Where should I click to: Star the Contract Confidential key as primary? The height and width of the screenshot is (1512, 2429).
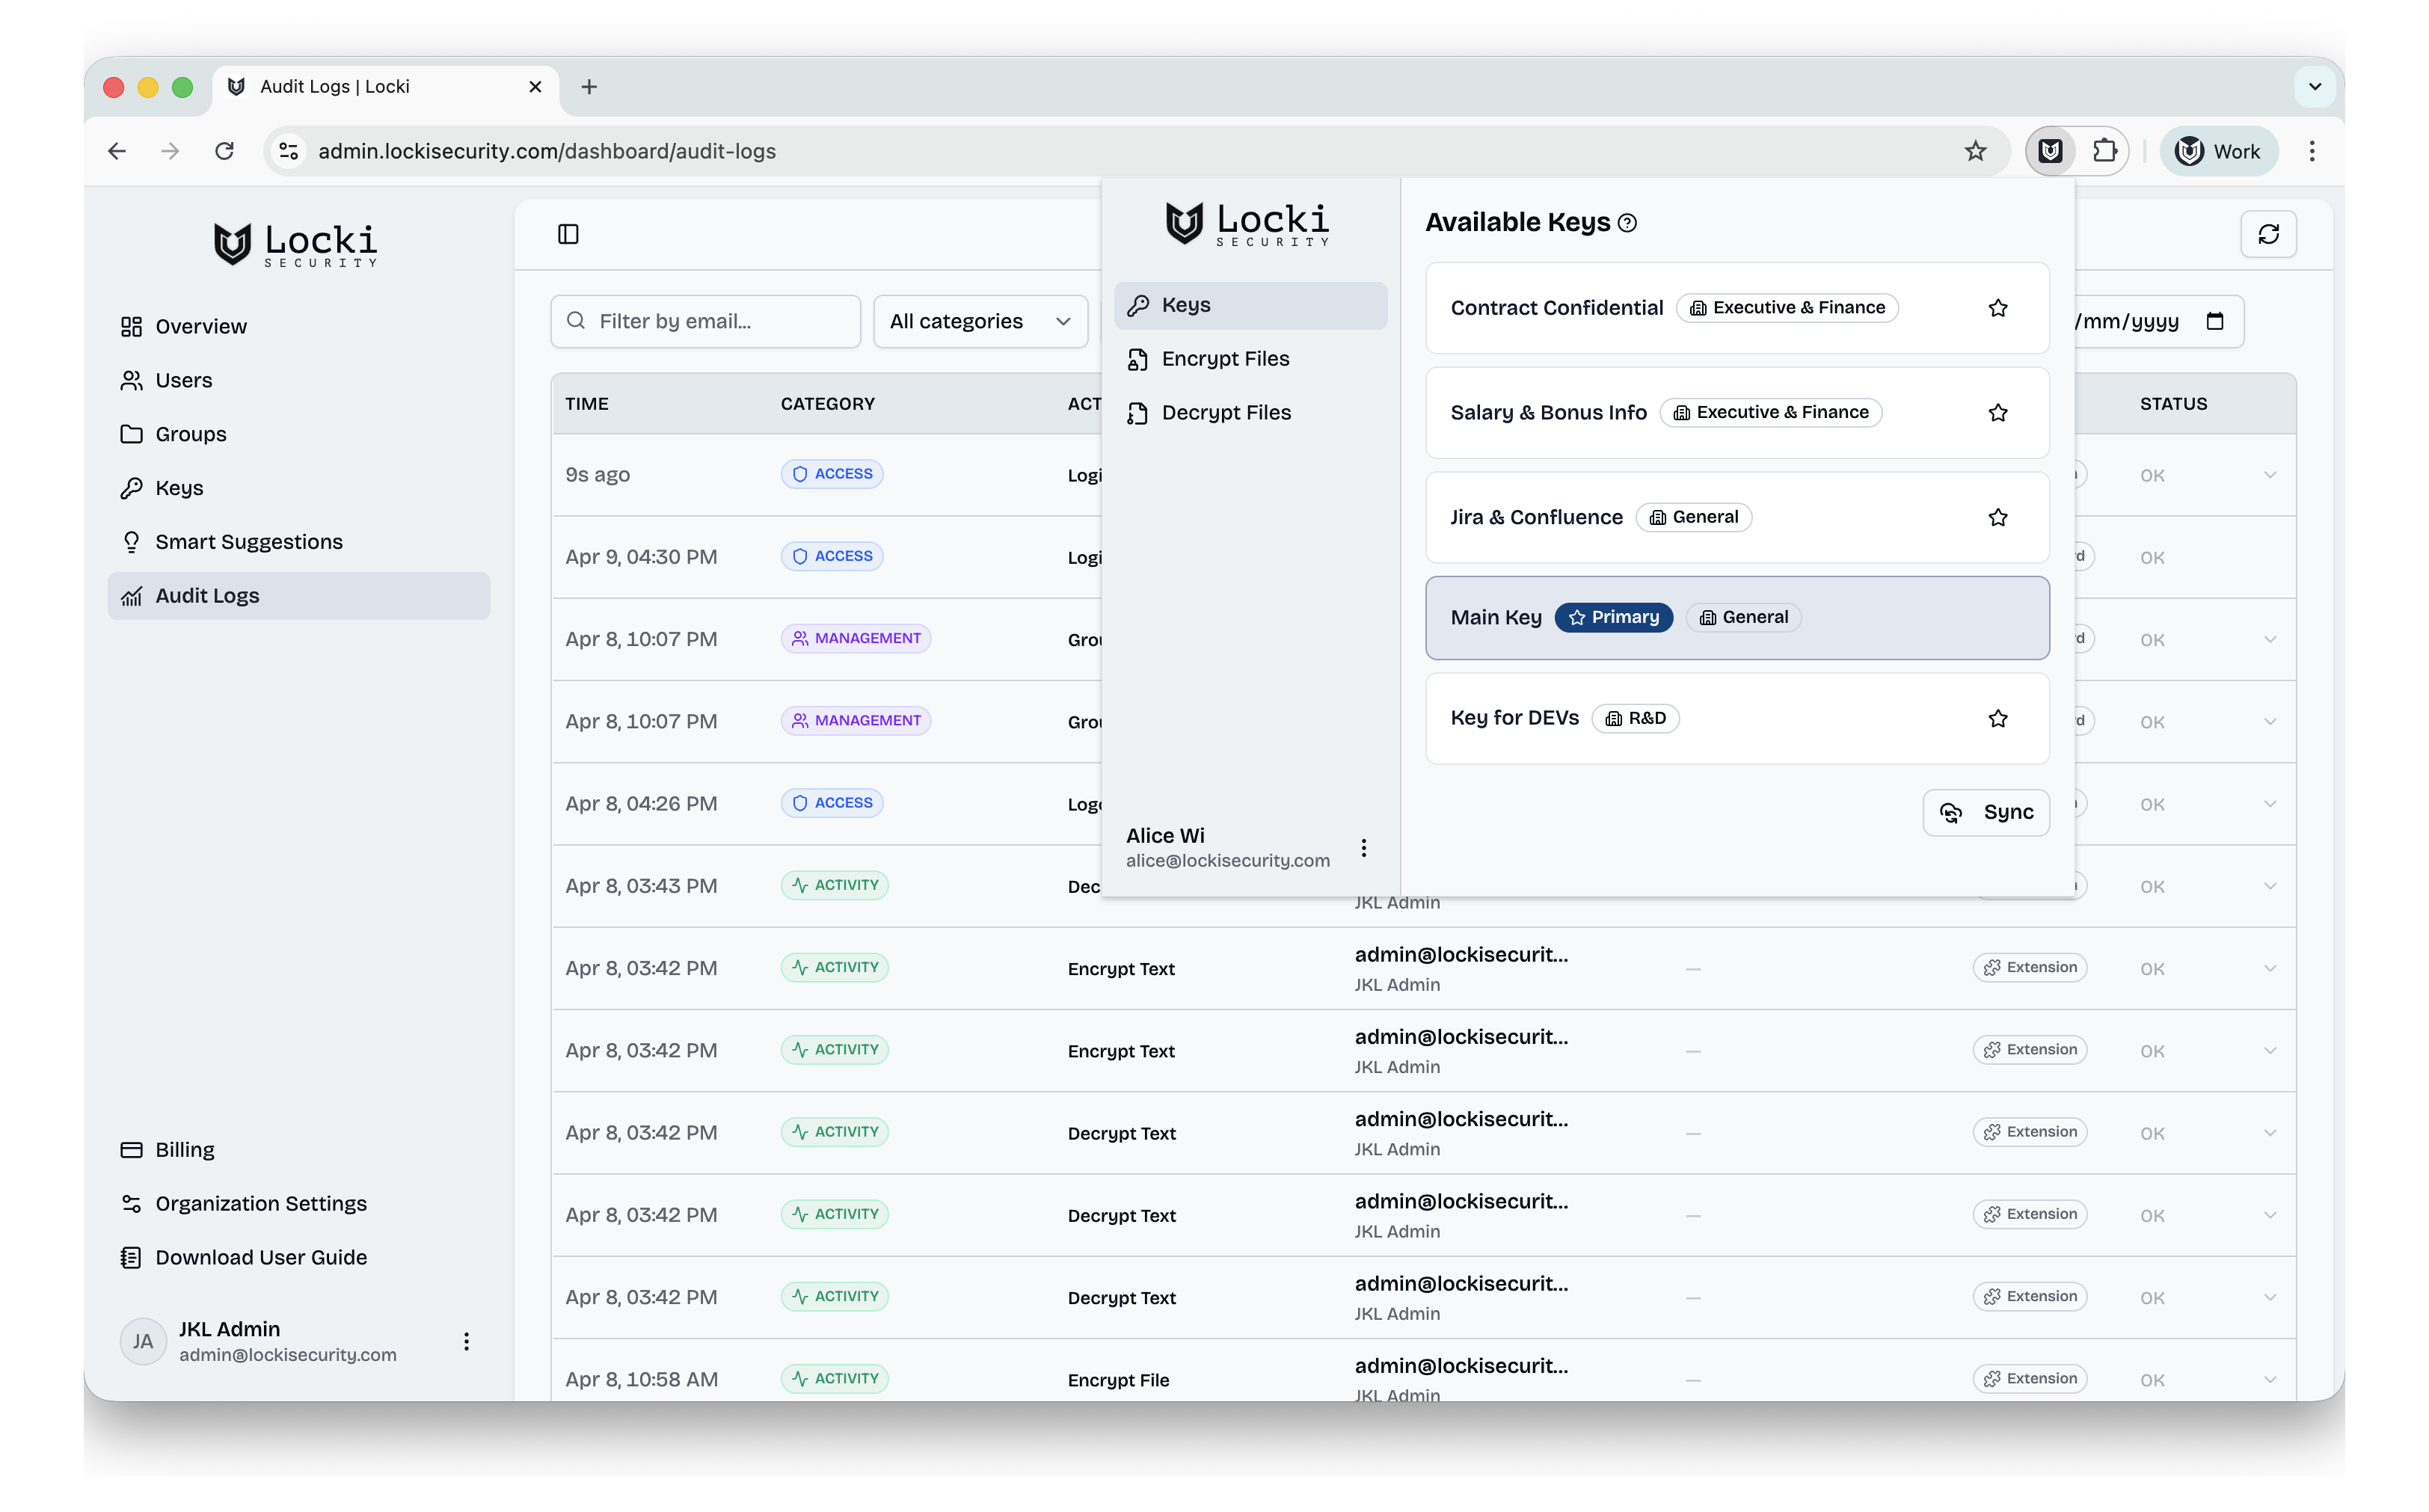point(1997,308)
